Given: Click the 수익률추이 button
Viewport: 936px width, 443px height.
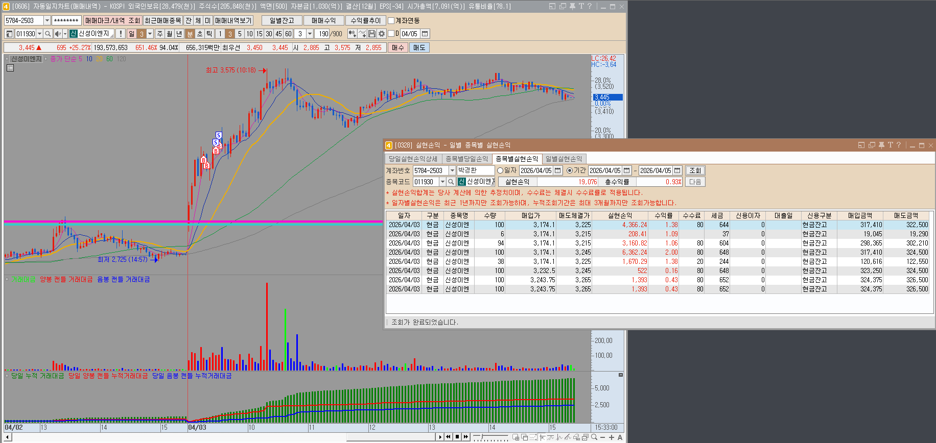Looking at the screenshot, I should point(366,20).
